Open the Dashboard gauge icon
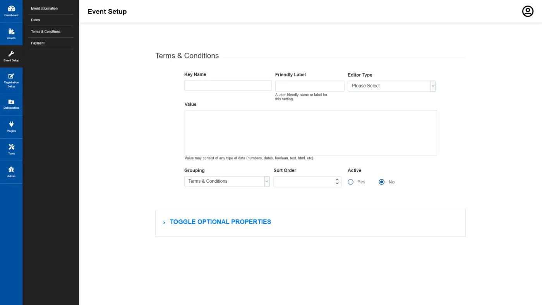 [x=11, y=9]
